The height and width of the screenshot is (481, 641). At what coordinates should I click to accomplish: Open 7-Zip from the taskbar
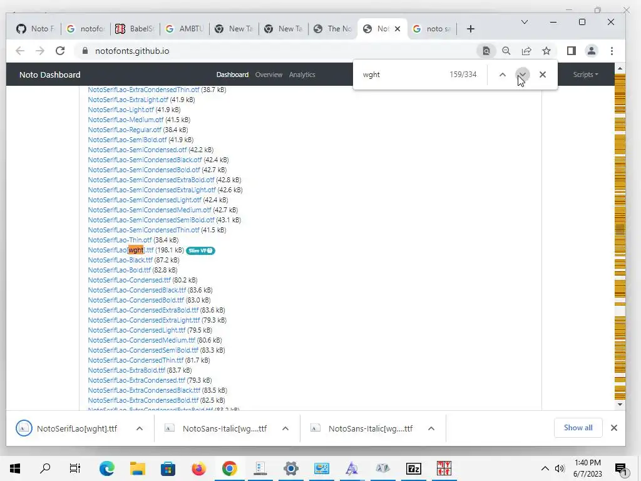point(413,468)
